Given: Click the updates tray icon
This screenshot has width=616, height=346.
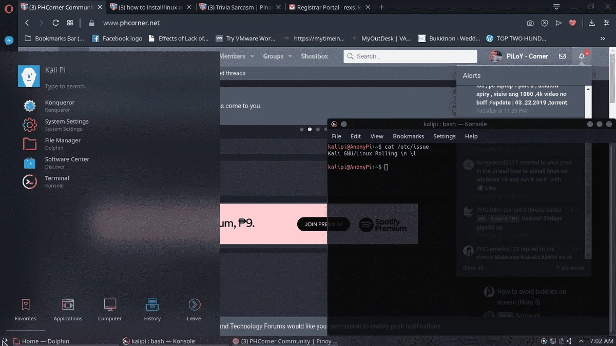Looking at the screenshot, I should pos(545,341).
